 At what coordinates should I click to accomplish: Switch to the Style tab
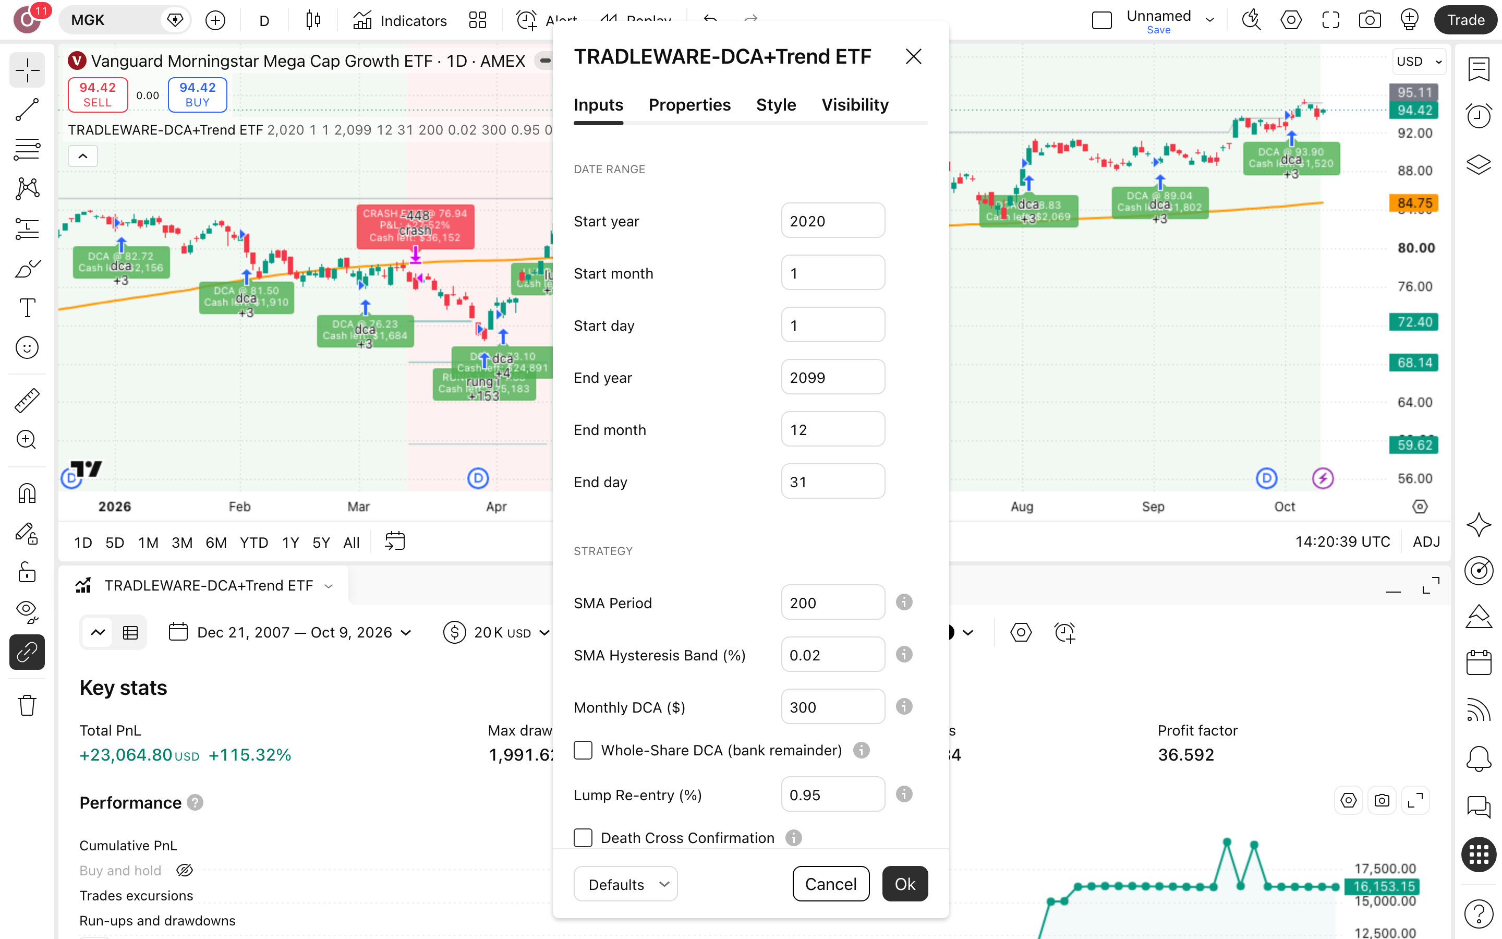point(776,105)
